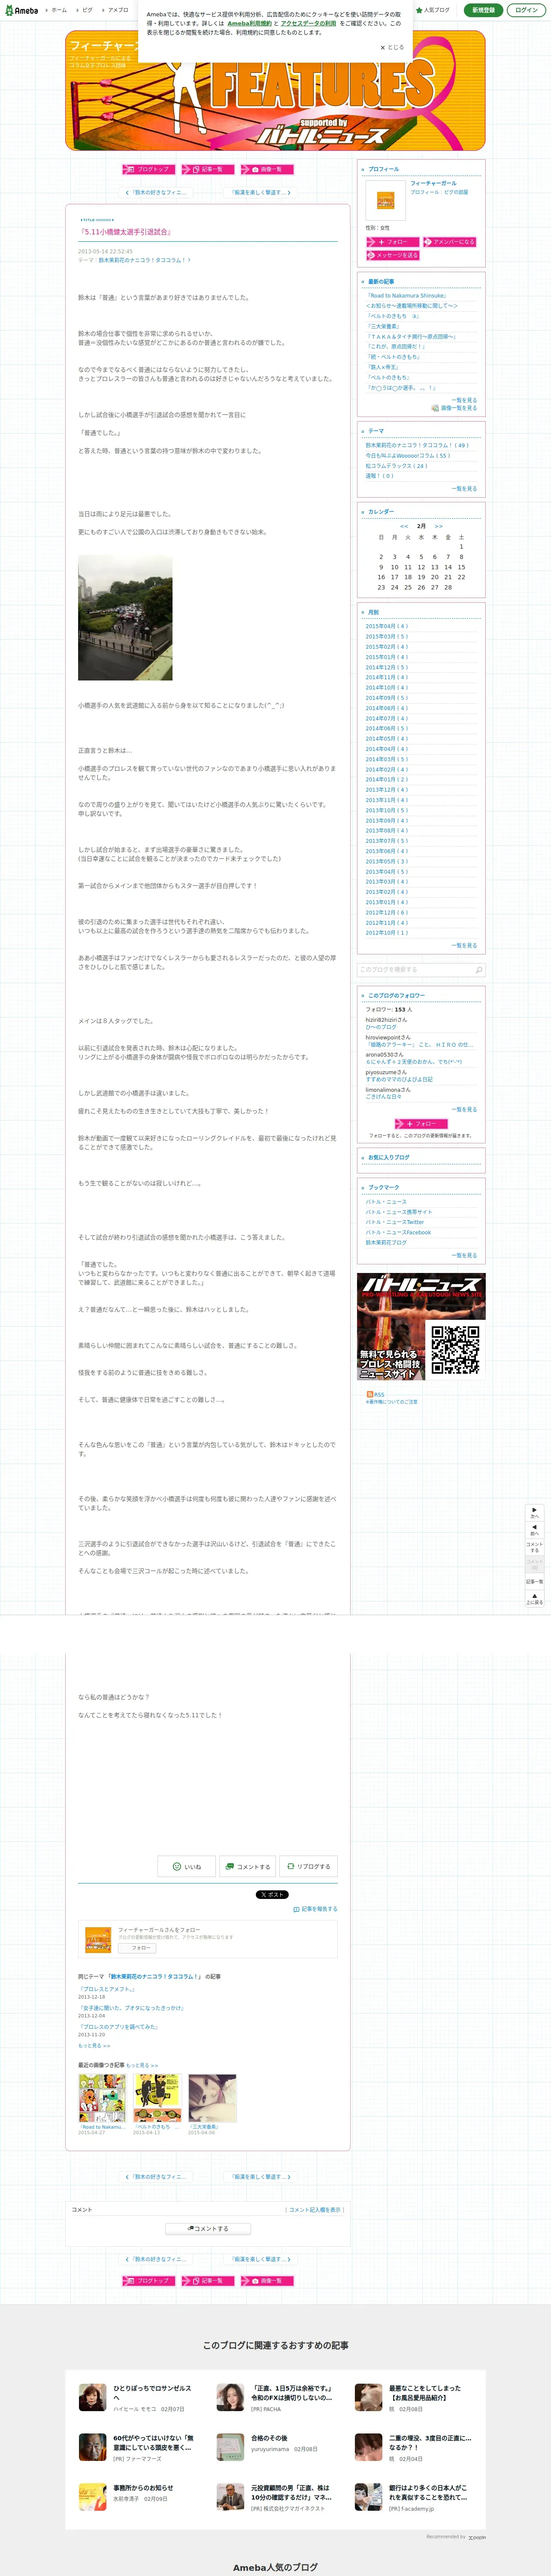
Task: Go to next month in calendar
Action: (438, 526)
